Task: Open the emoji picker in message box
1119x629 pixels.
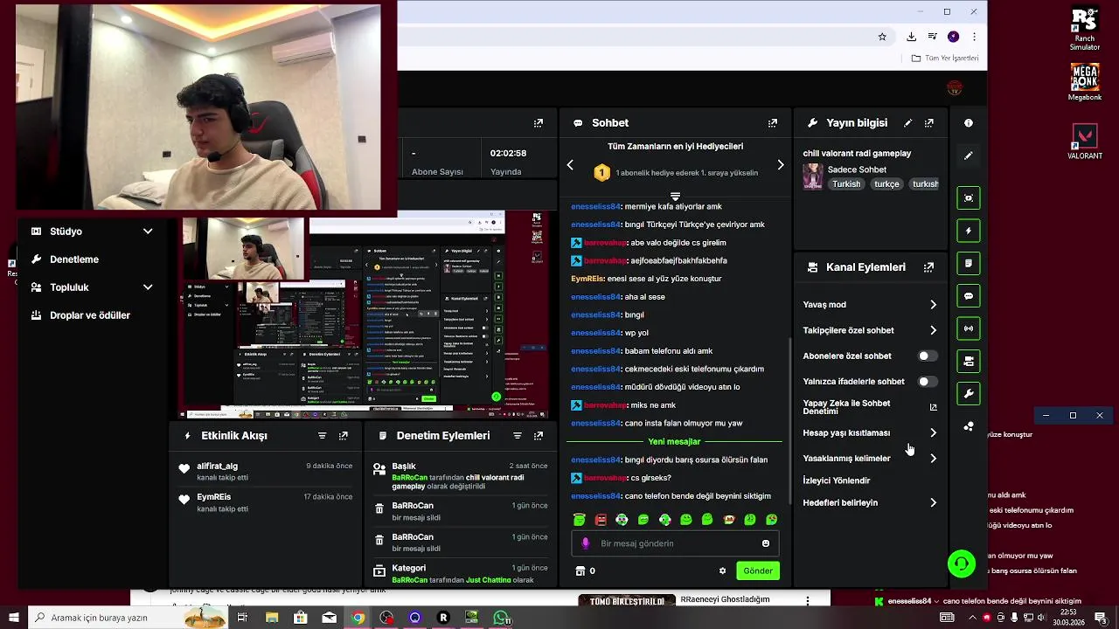Action: (766, 543)
